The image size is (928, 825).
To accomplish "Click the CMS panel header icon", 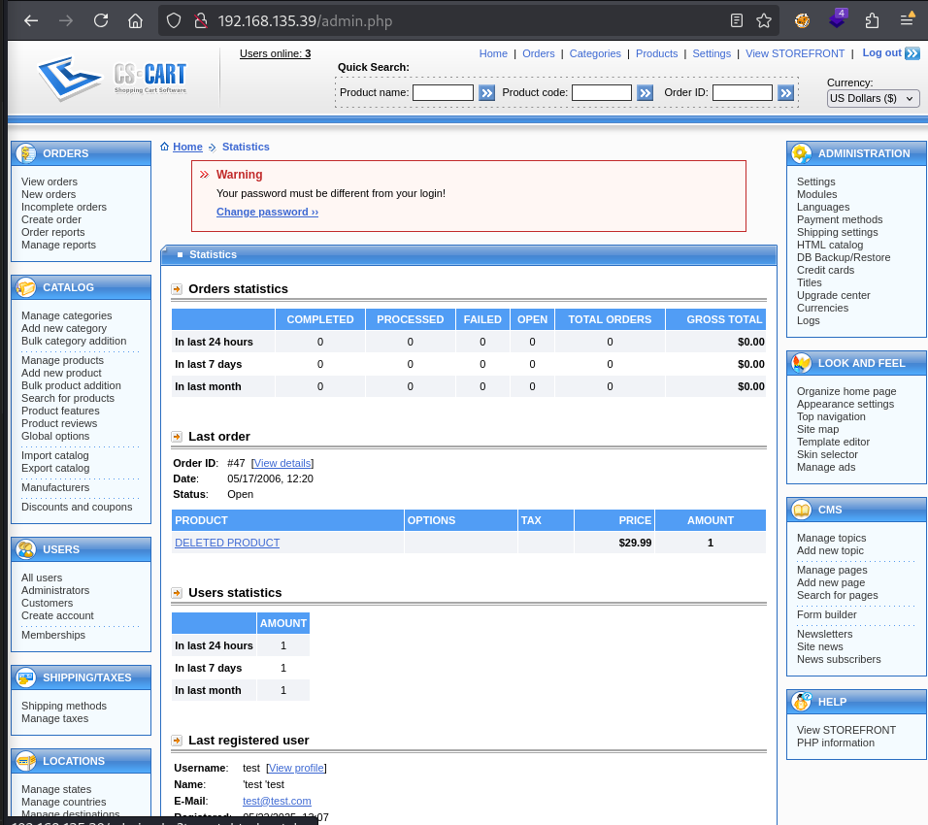I will tap(802, 509).
